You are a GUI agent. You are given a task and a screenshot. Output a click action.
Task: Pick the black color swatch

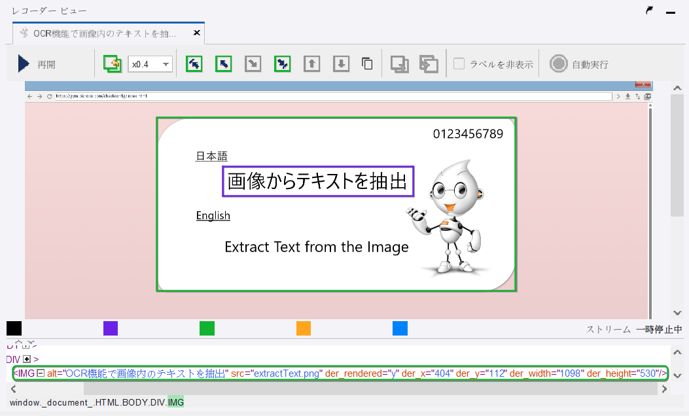coord(14,328)
